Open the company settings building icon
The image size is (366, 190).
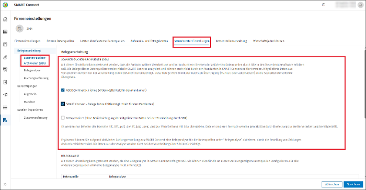(x=5, y=120)
